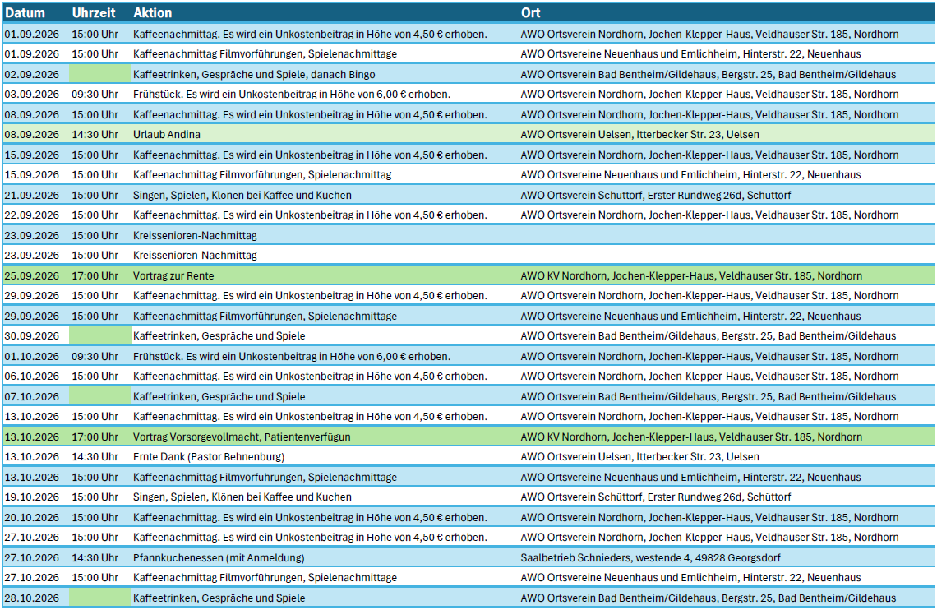Click the Datum column header
The height and width of the screenshot is (610, 937).
[x=25, y=13]
